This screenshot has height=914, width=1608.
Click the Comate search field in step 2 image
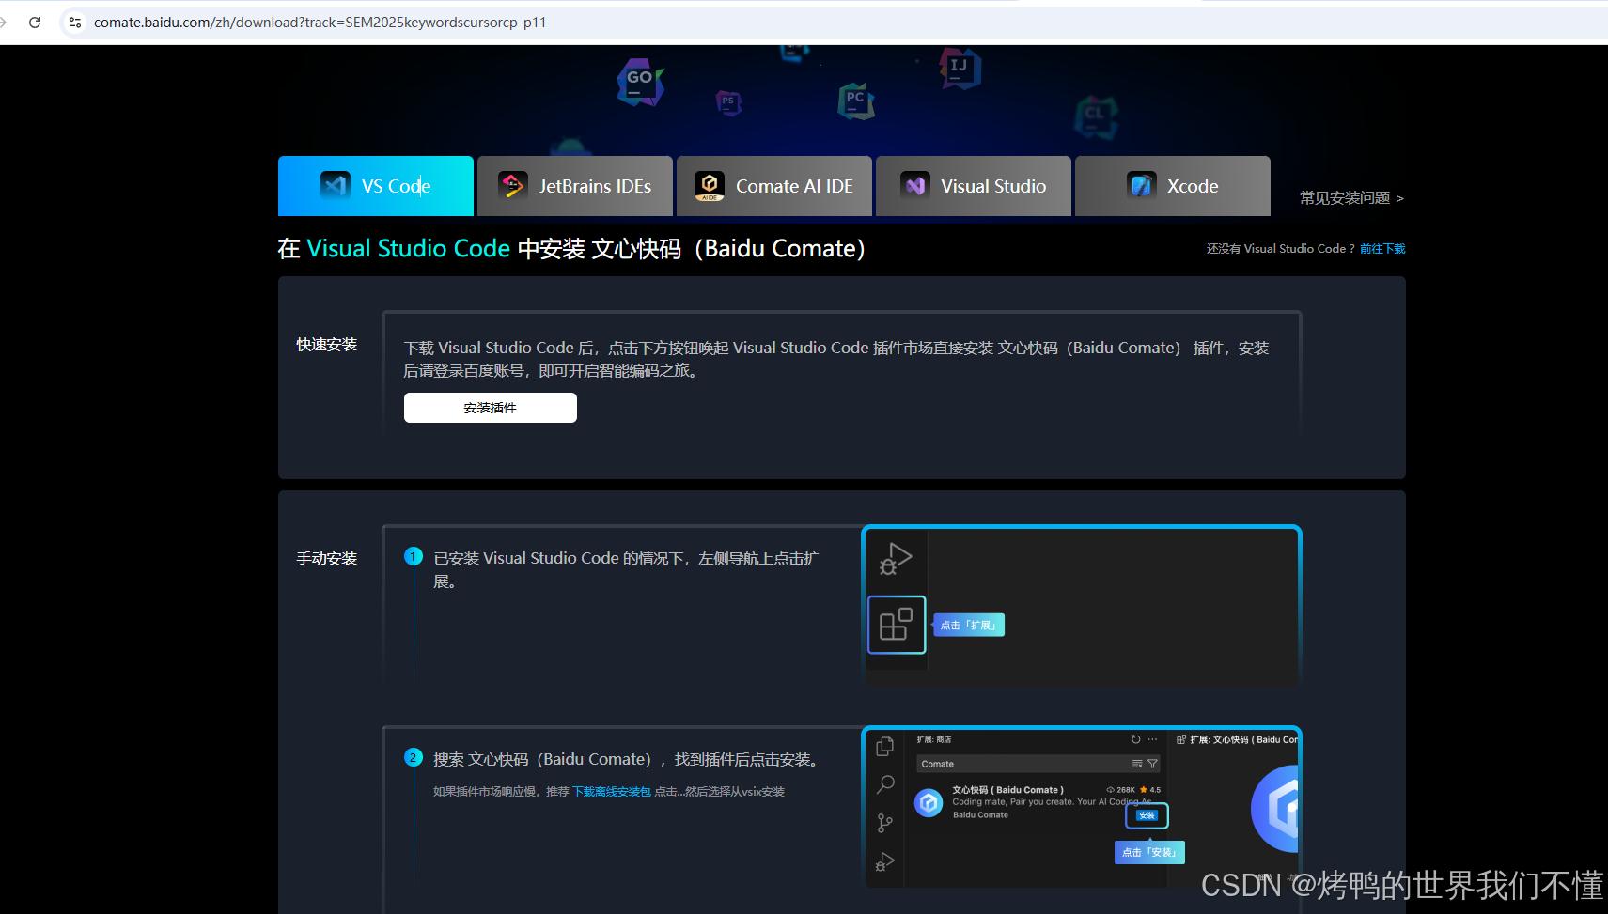click(1038, 764)
